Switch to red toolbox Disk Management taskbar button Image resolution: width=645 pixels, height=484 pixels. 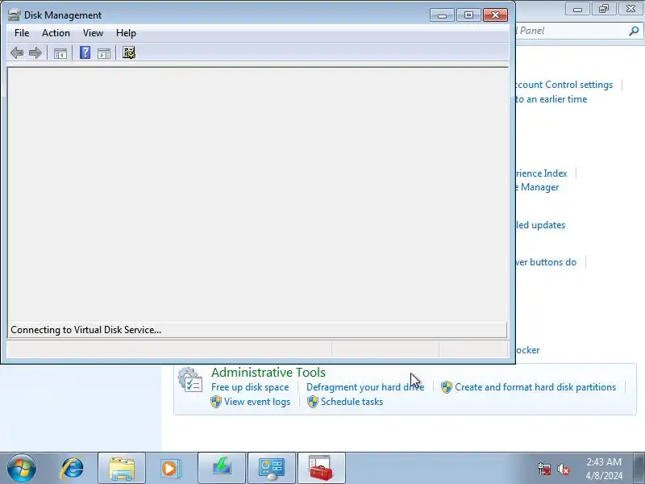[321, 469]
